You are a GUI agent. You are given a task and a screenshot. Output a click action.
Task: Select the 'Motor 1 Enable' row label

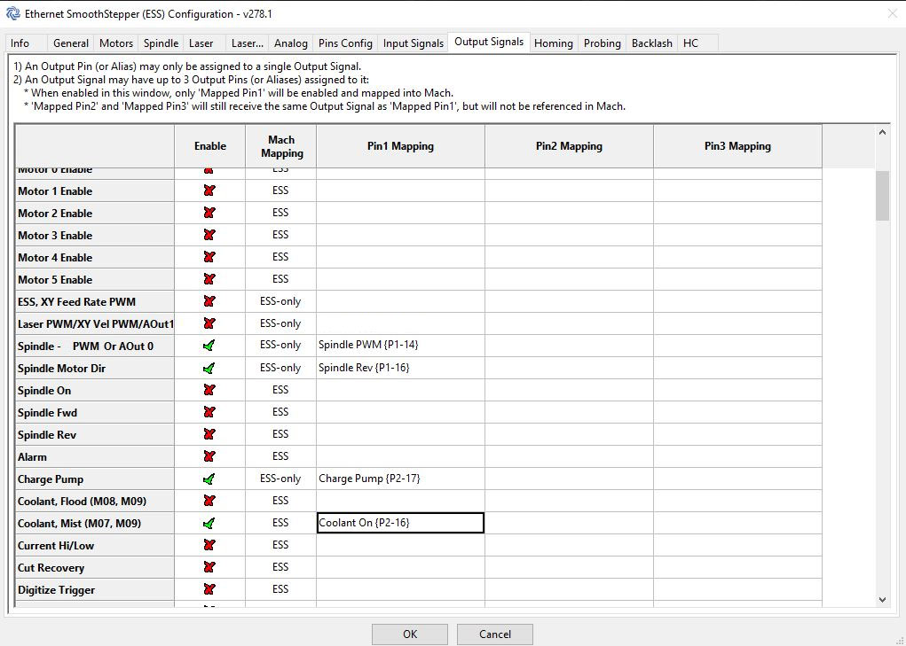(x=95, y=191)
